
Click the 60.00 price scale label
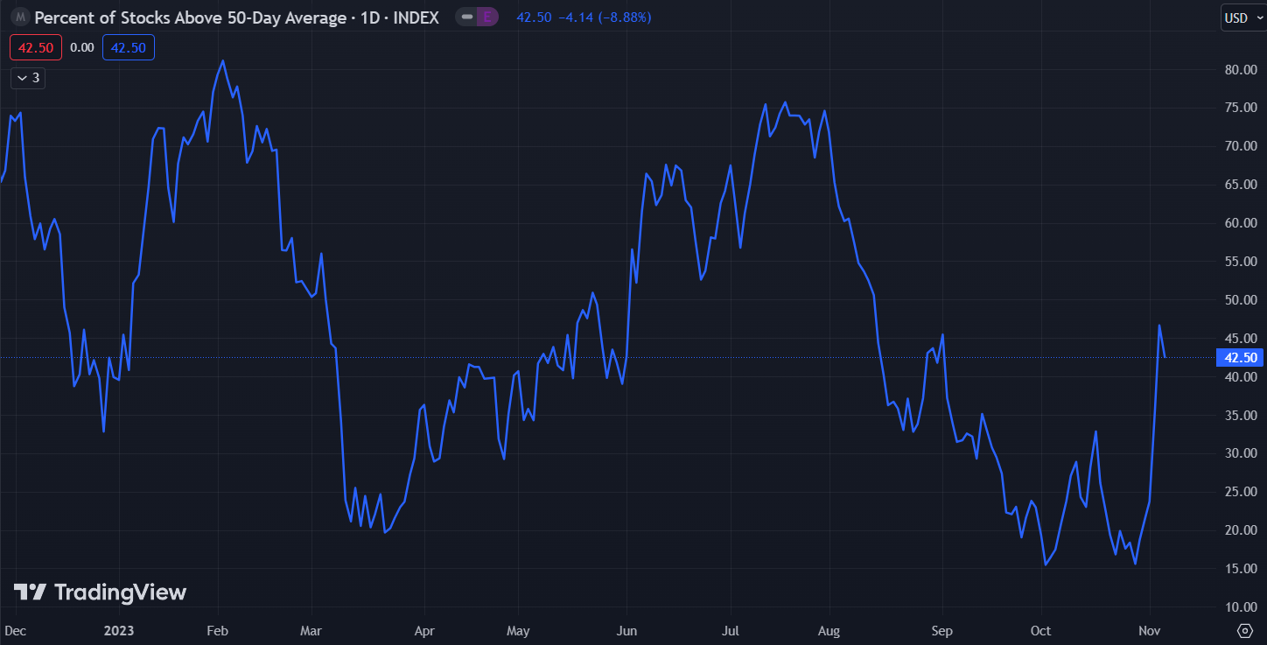pyautogui.click(x=1240, y=223)
